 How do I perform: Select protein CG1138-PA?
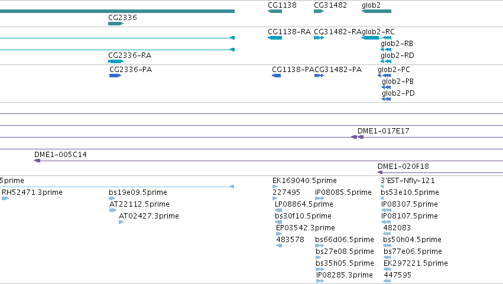276,76
